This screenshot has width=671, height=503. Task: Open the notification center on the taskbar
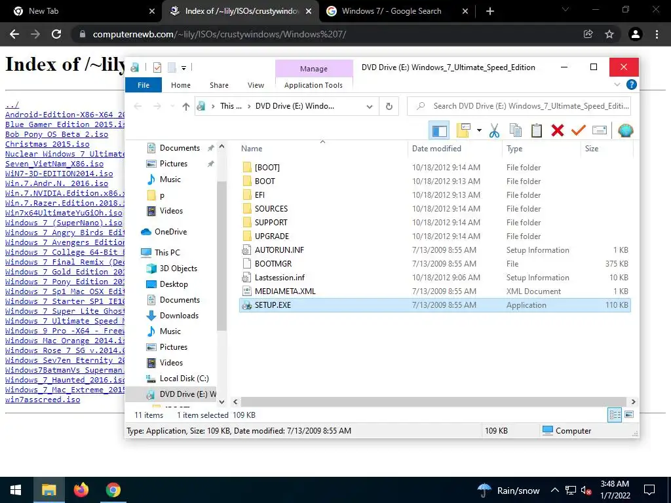[649, 490]
